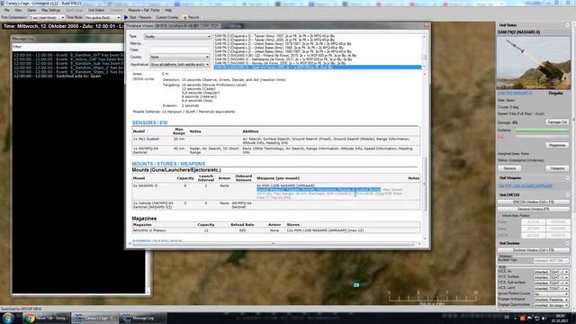The width and height of the screenshot is (576, 324).
Task: Click the Weapons button in Unit Status
Action: (x=557, y=168)
